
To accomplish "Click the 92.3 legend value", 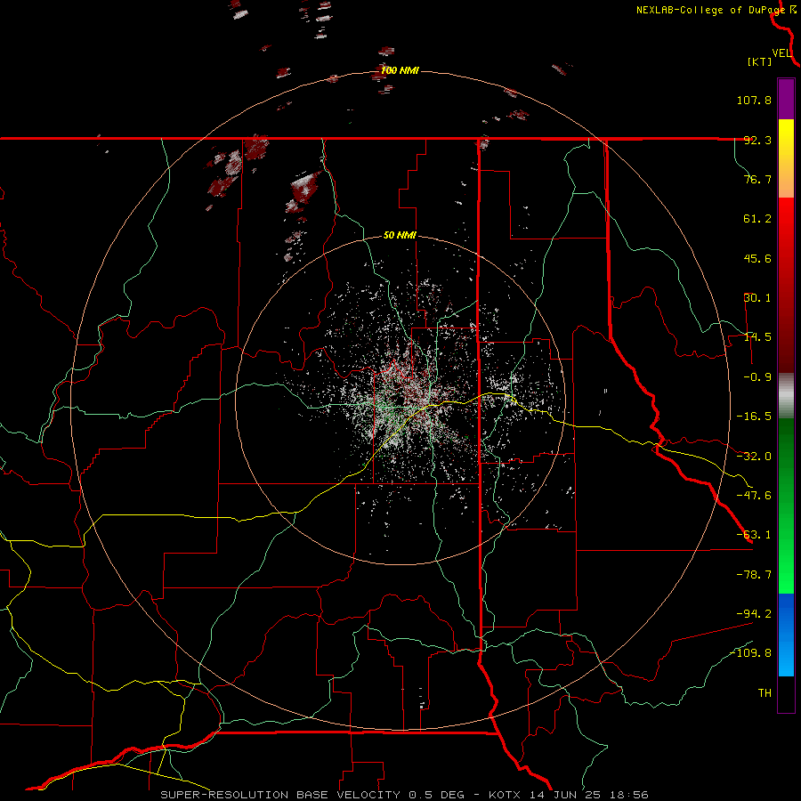I will pyautogui.click(x=757, y=140).
